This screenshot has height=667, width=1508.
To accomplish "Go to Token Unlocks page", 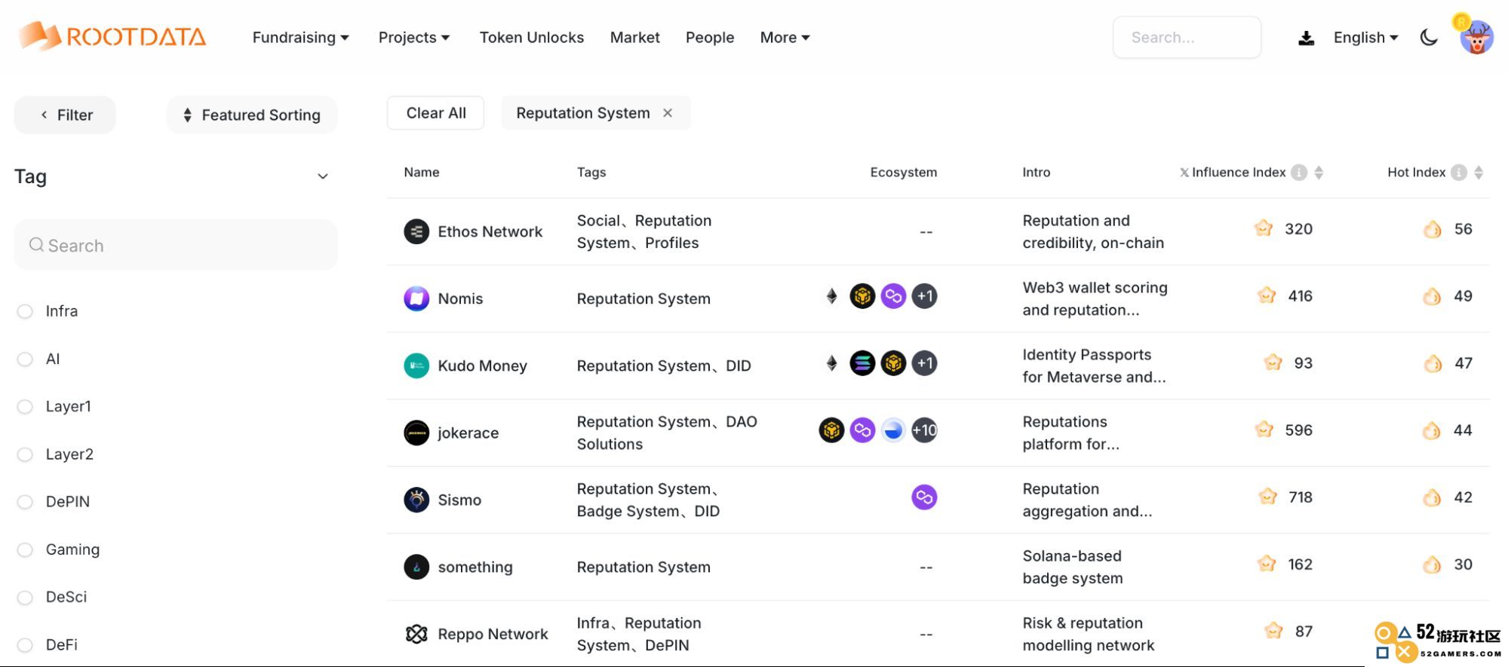I will point(531,38).
